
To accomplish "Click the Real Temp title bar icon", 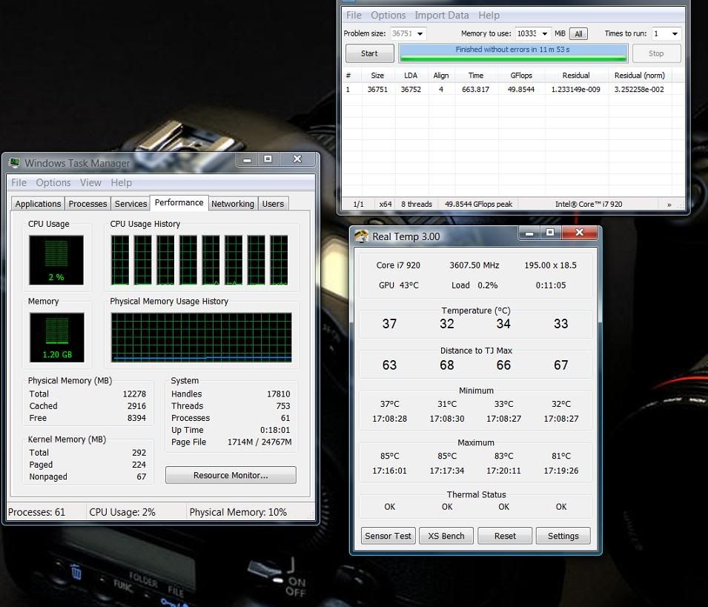I will [362, 236].
